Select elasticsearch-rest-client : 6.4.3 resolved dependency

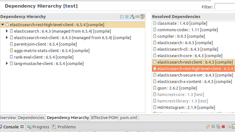pyautogui.click(x=194, y=62)
